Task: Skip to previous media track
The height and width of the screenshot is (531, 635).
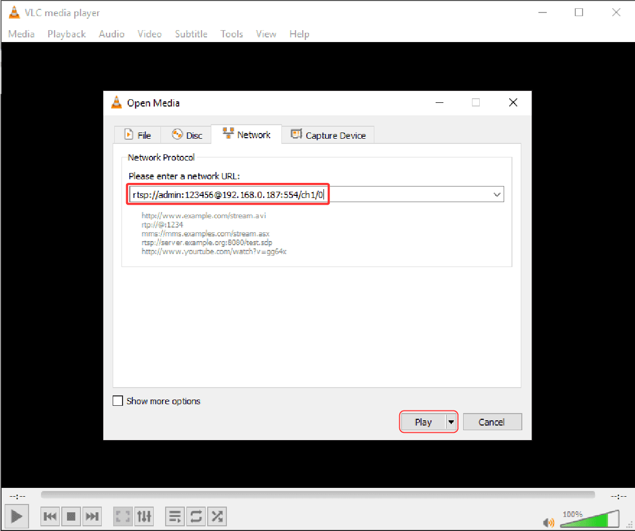Action: tap(50, 516)
